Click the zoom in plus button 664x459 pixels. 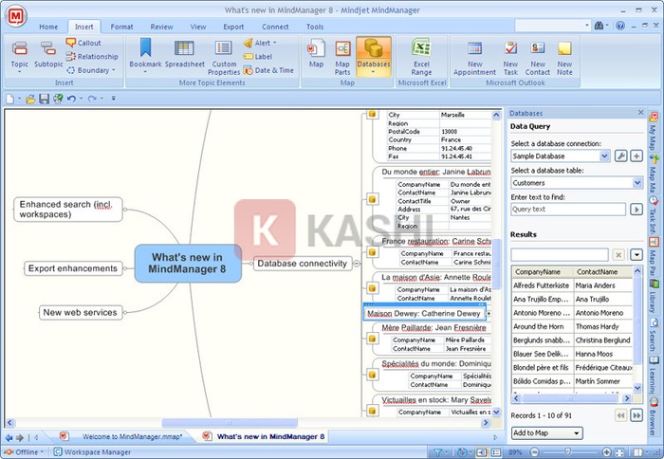[606, 452]
